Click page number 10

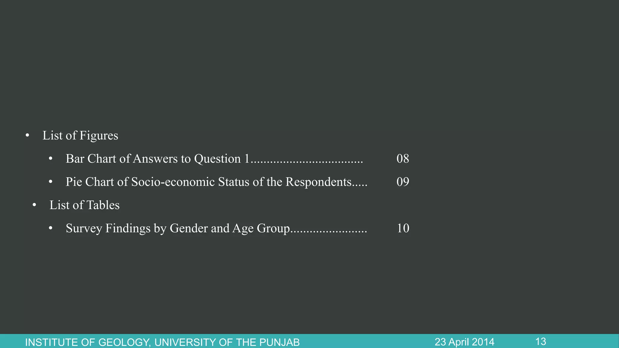pos(403,228)
